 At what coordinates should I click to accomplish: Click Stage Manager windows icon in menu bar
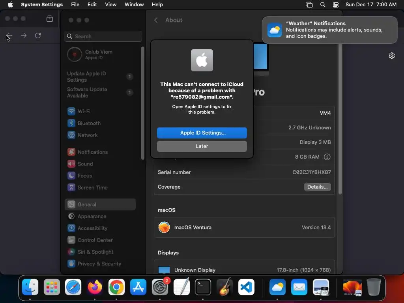(309, 5)
